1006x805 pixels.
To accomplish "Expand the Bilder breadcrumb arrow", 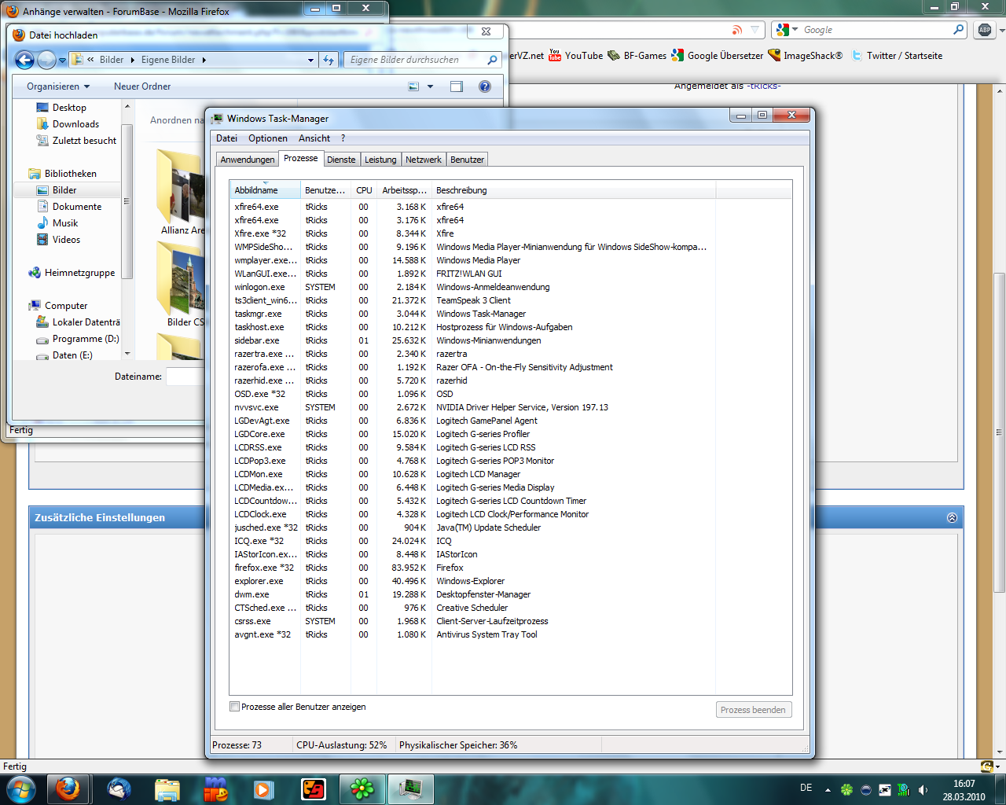I will point(132,60).
